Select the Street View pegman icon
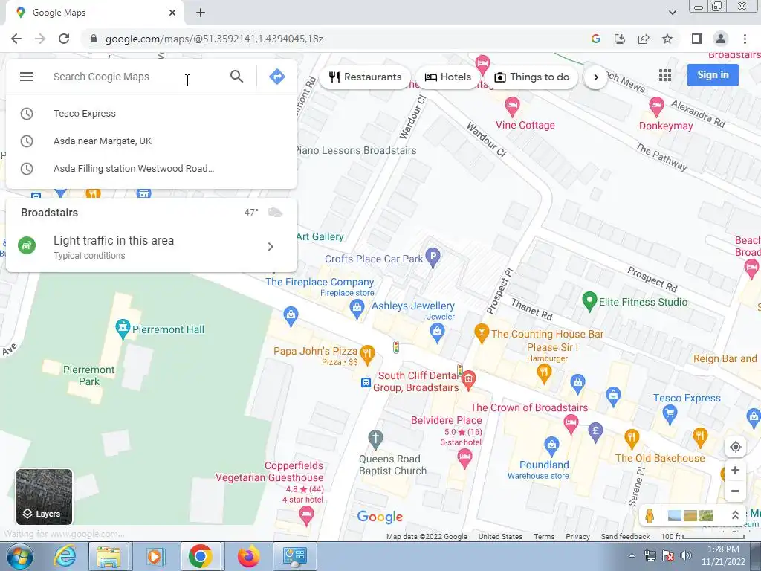The height and width of the screenshot is (571, 761). tap(650, 515)
